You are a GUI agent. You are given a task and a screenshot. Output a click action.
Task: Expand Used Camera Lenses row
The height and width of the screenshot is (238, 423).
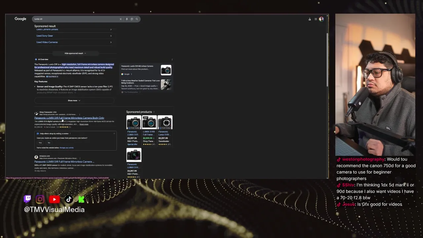point(74,29)
